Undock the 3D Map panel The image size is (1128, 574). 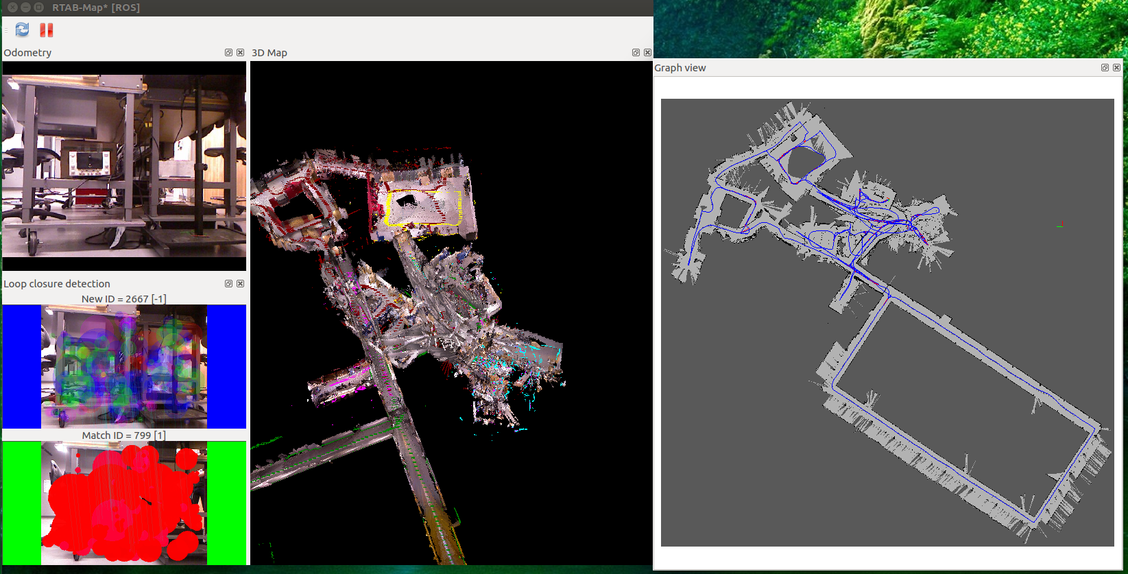coord(636,53)
